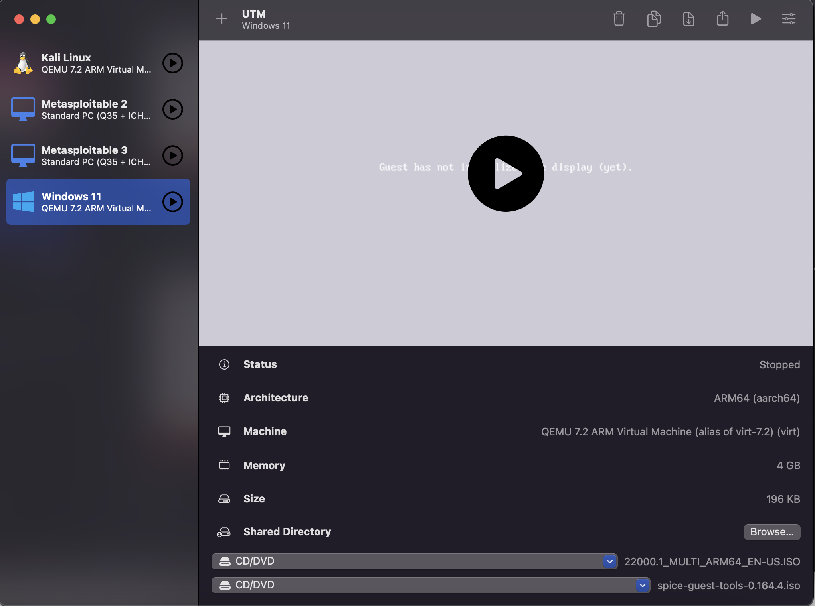
Task: Click Browse for Shared Directory
Action: point(771,532)
